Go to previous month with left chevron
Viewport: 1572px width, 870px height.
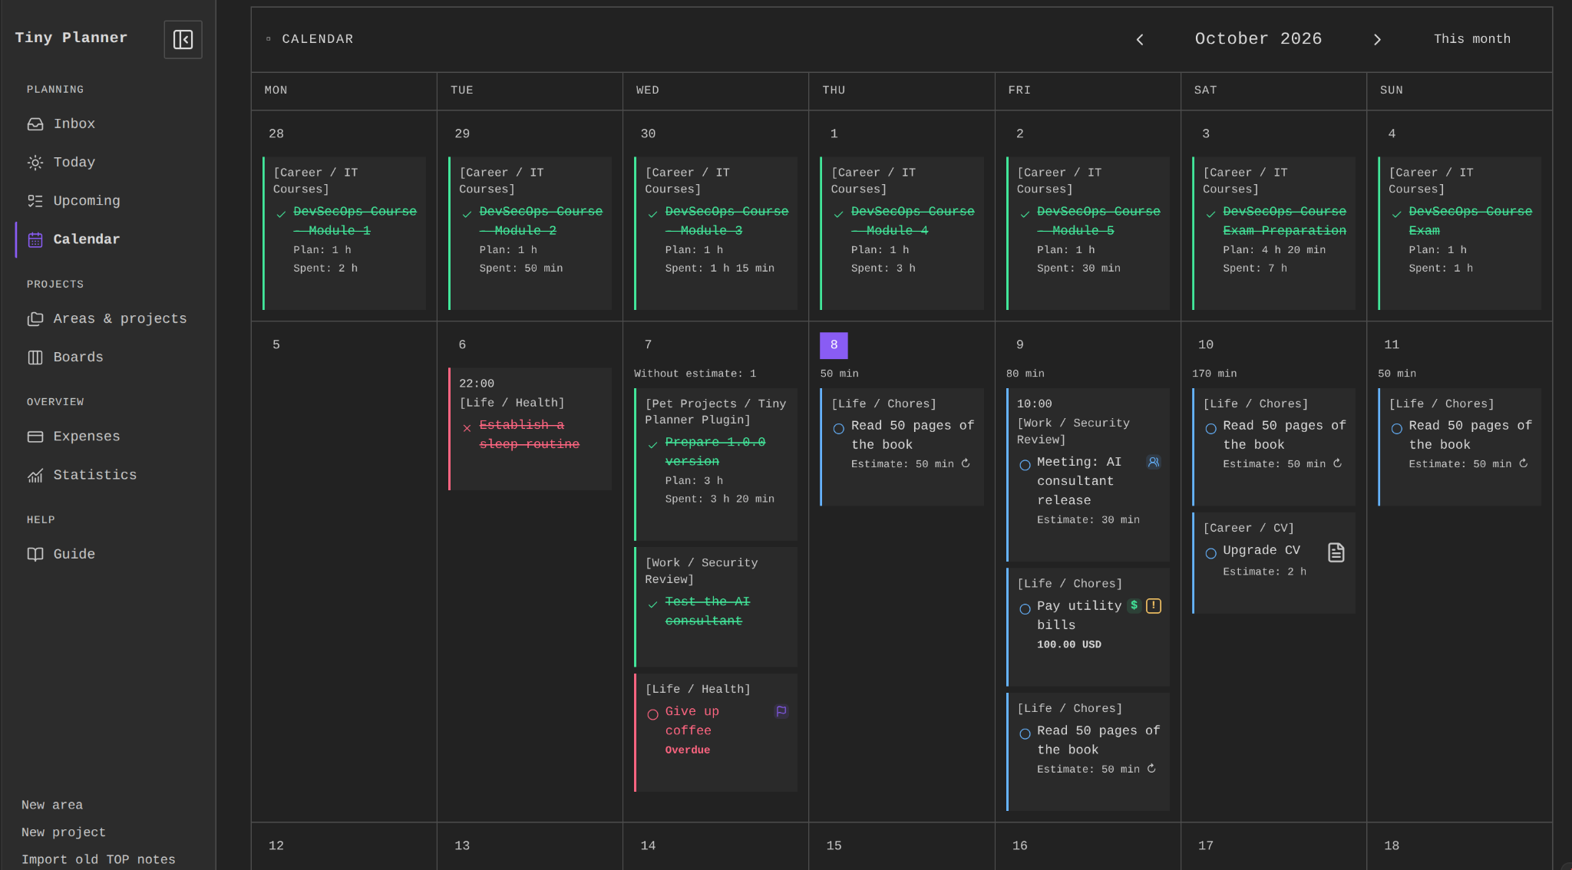(x=1140, y=39)
